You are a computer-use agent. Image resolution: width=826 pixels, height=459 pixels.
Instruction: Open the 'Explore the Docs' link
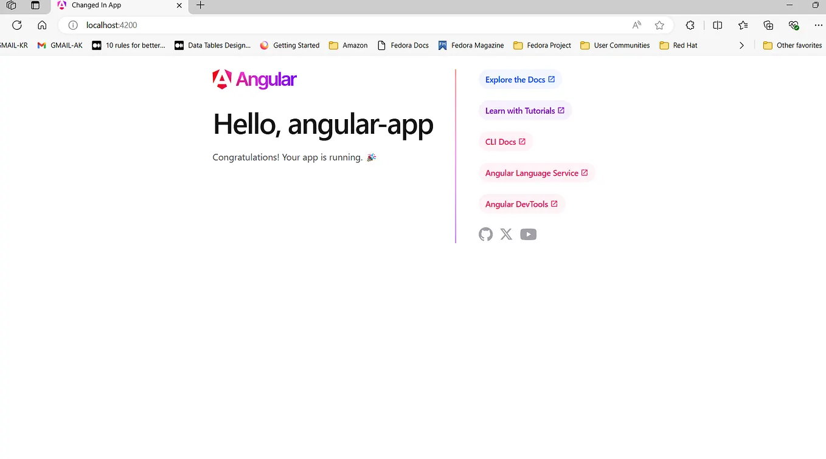(519, 79)
